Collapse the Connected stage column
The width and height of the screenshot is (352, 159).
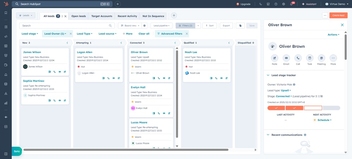point(175,43)
